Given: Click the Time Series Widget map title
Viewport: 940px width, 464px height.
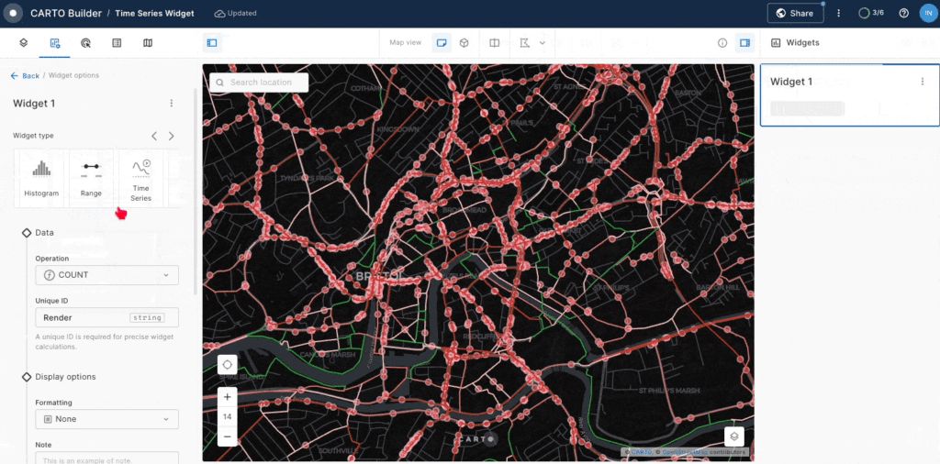Looking at the screenshot, I should [154, 13].
